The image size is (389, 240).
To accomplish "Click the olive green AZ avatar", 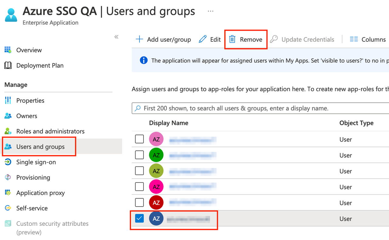I will 156,171.
